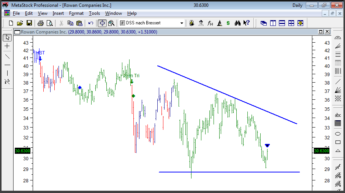Screen dimensions: 345x193
Task: Click the Paste clipboard icon
Action: (79, 23)
